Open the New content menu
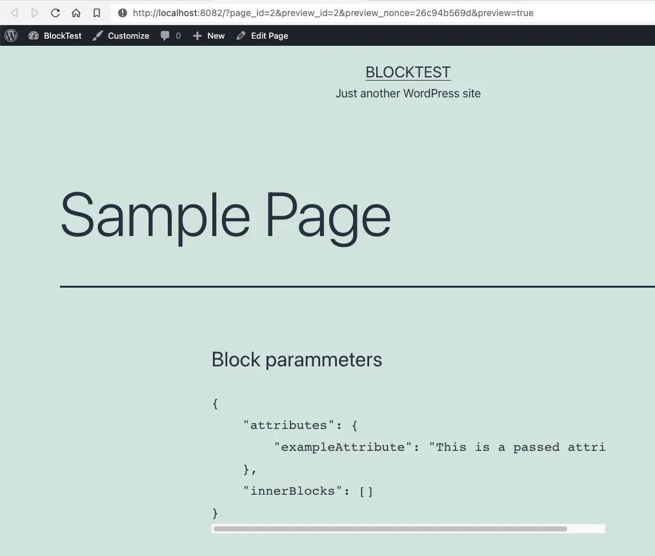 pyautogui.click(x=208, y=35)
